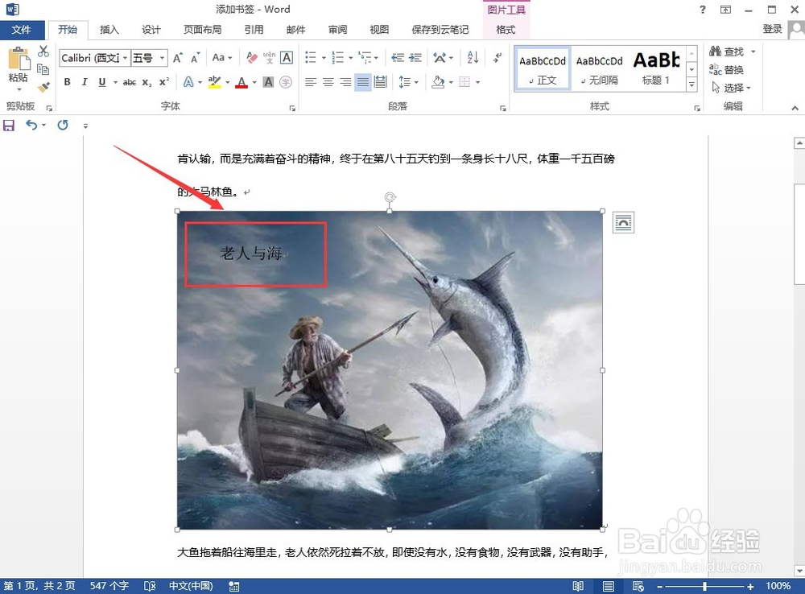Apply superscript formatting
Viewport: 805px width, 594px height.
[164, 82]
